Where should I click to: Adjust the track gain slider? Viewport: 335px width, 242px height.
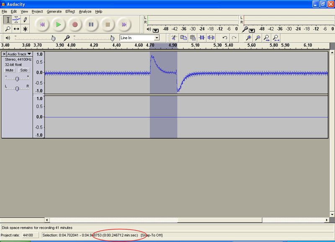click(x=17, y=78)
